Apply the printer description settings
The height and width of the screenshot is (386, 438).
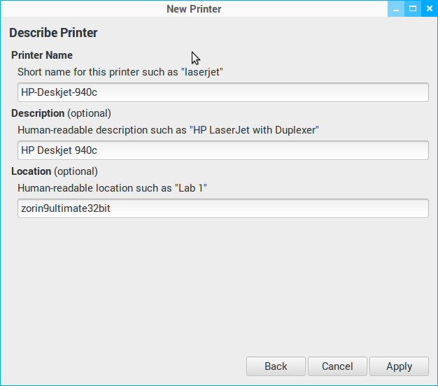pos(399,366)
